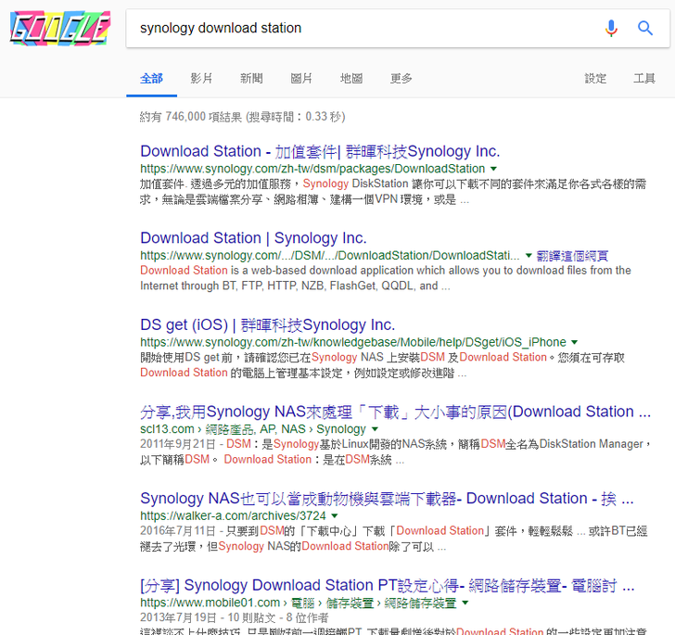Switch to the 新聞 news tab
This screenshot has height=635, width=675.
pos(251,79)
